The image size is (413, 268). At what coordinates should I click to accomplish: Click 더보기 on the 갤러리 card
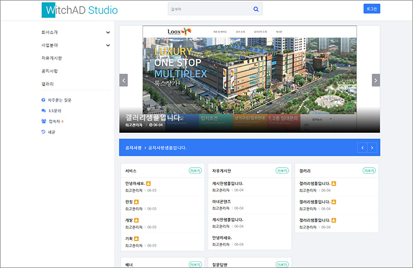[x=369, y=171]
